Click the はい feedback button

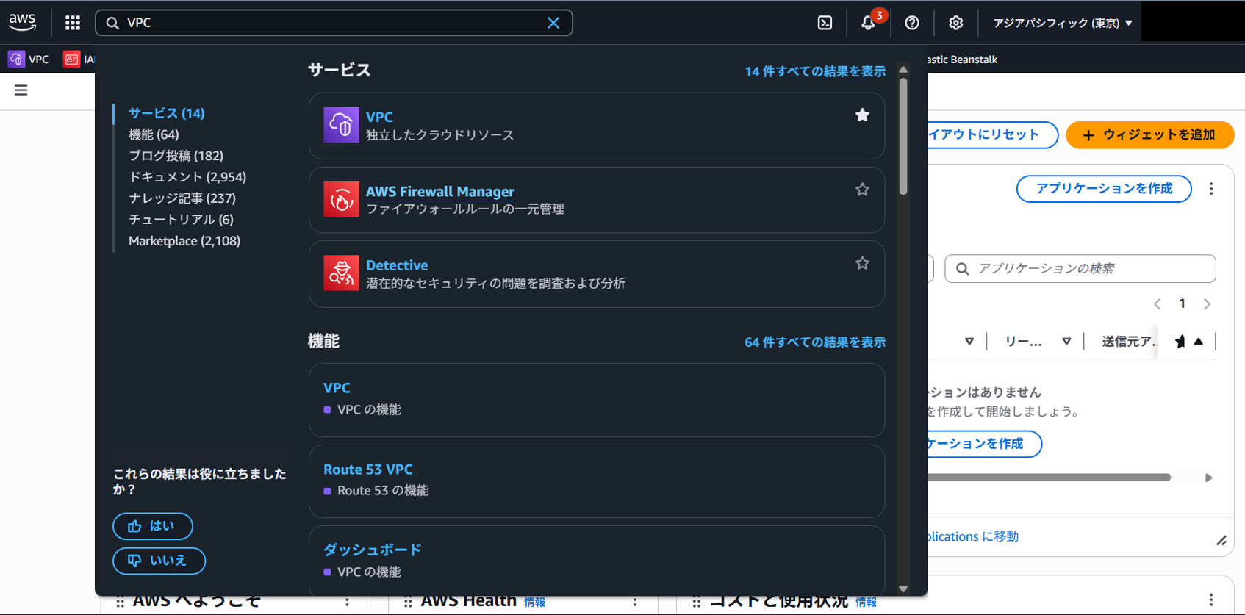153,526
